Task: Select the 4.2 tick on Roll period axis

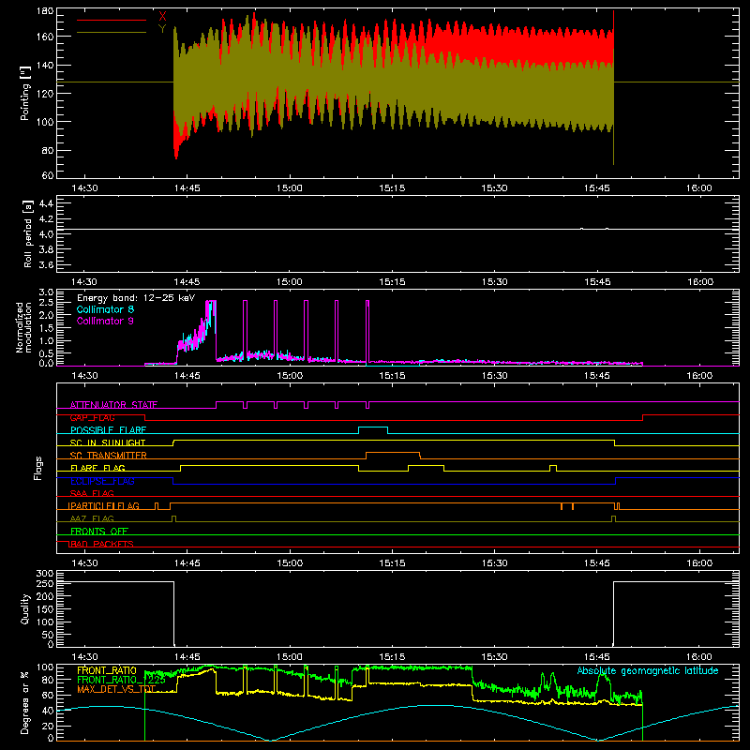Action: [x=46, y=219]
